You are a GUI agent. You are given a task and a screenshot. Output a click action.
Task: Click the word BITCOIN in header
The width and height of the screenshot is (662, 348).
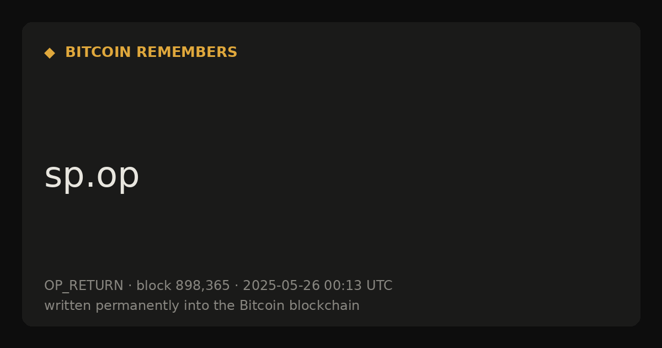tap(99, 52)
